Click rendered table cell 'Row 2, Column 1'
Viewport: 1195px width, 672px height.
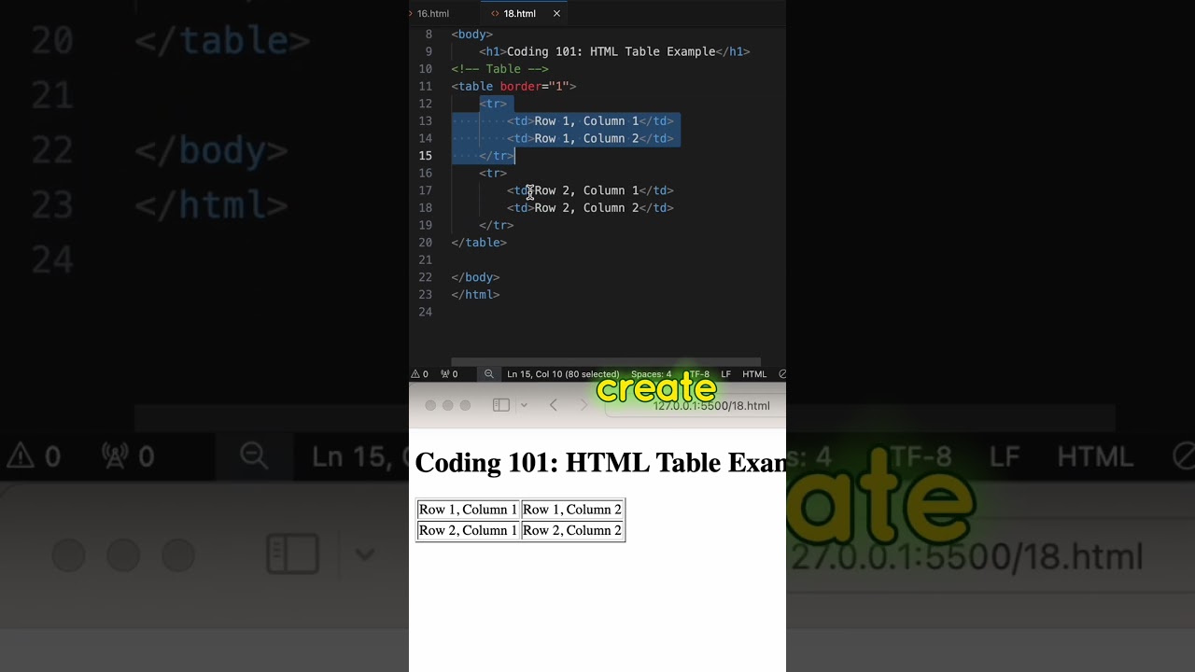point(468,530)
